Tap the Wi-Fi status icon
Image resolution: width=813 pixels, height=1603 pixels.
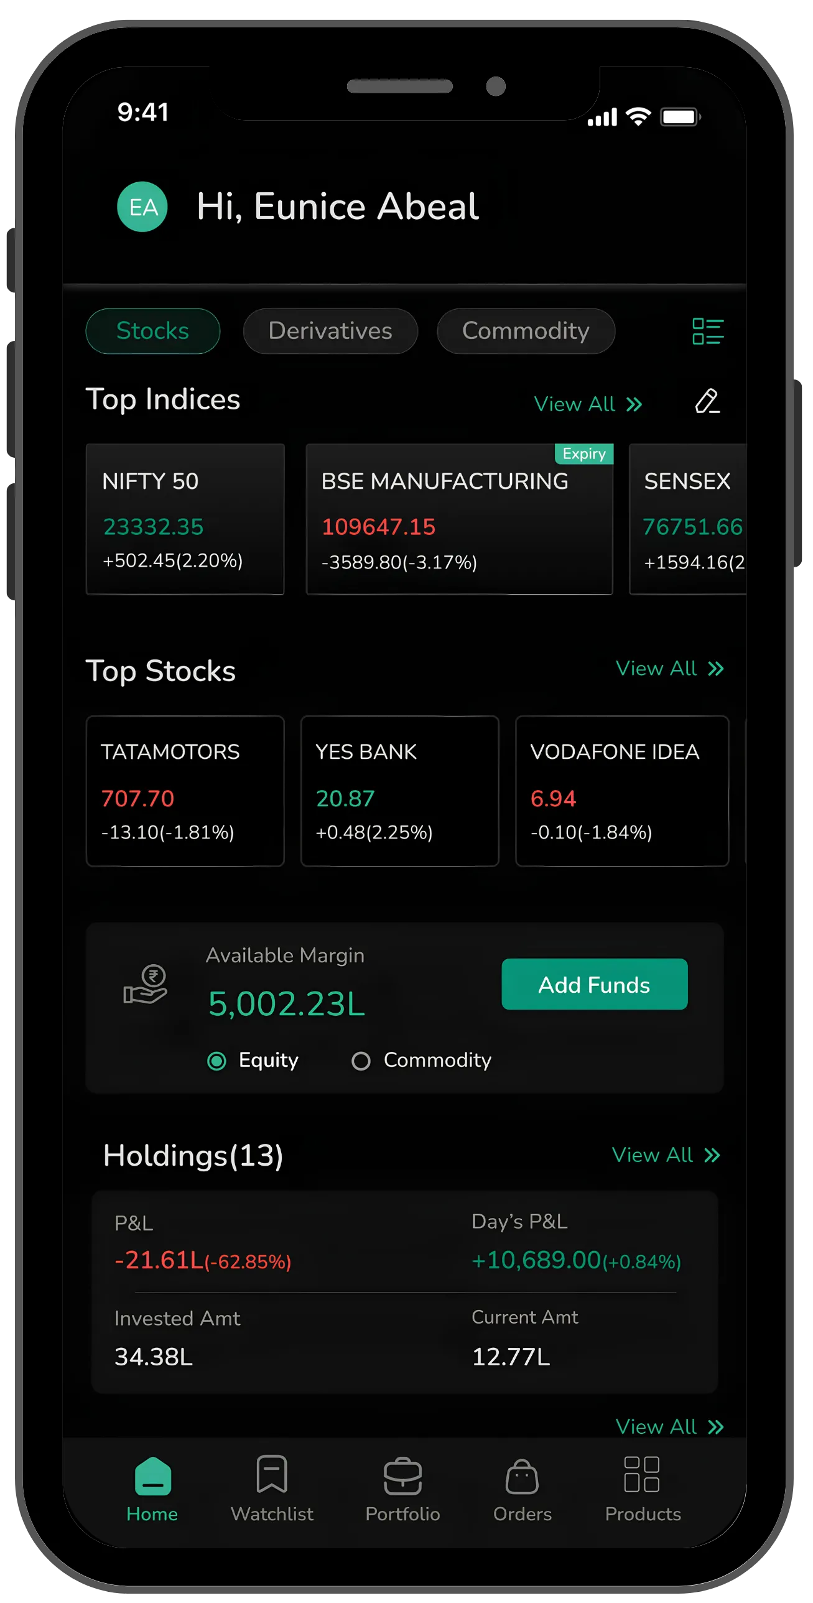[x=638, y=116]
